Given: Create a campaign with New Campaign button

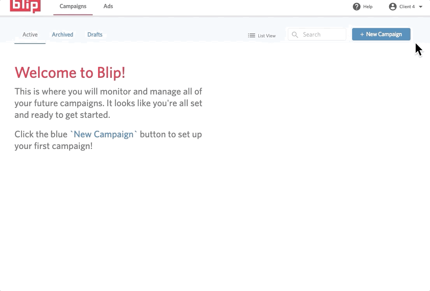Looking at the screenshot, I should pos(381,34).
